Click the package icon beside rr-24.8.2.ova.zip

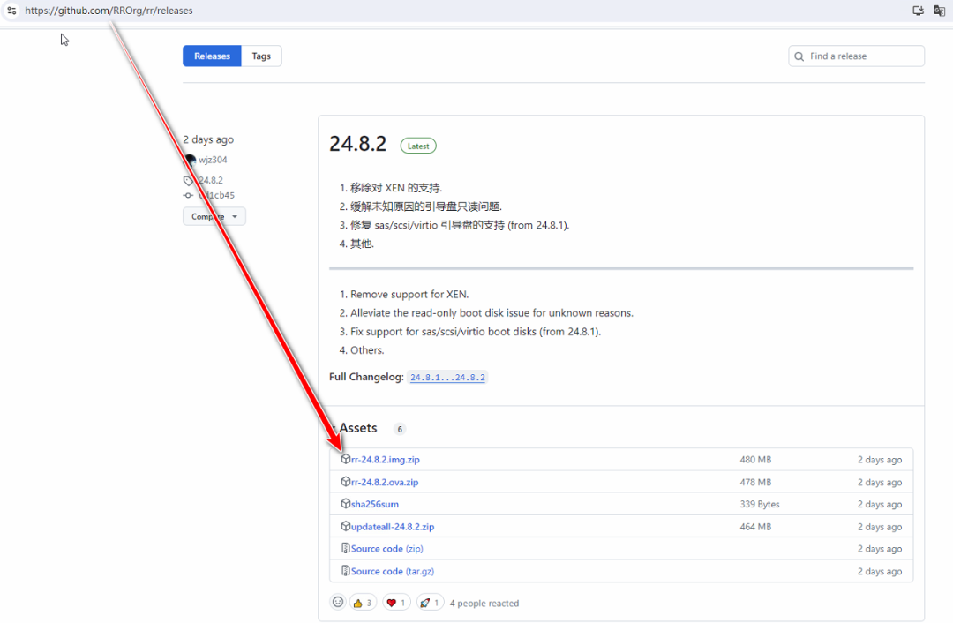tap(346, 482)
